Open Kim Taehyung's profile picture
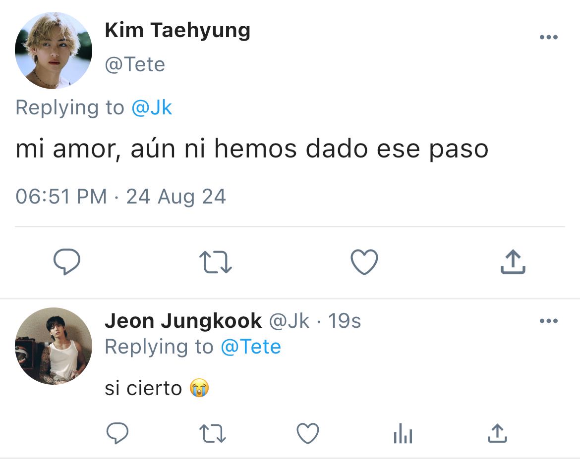This screenshot has width=580, height=459. [x=54, y=51]
